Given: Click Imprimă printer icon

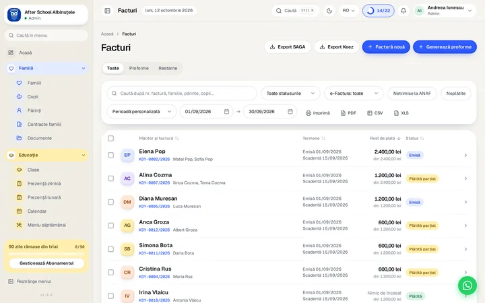Looking at the screenshot, I should [x=308, y=113].
